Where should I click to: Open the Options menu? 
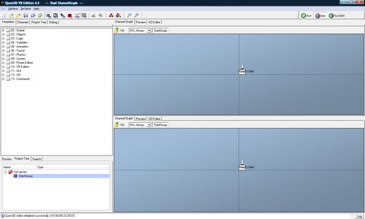tap(13, 8)
